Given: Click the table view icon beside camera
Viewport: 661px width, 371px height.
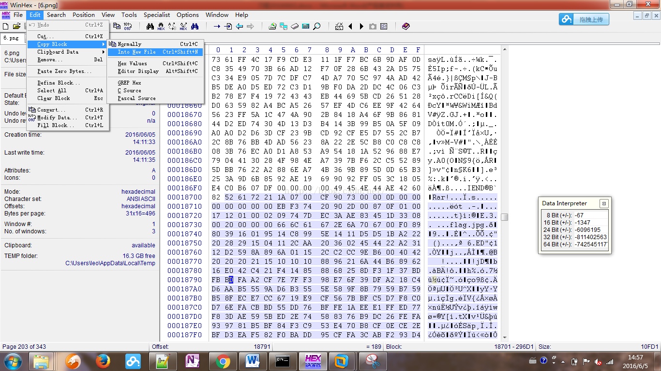Looking at the screenshot, I should coord(384,26).
